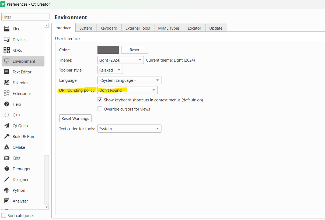Switch to the Locator tab
Screen dimensions: 325x220
194,28
